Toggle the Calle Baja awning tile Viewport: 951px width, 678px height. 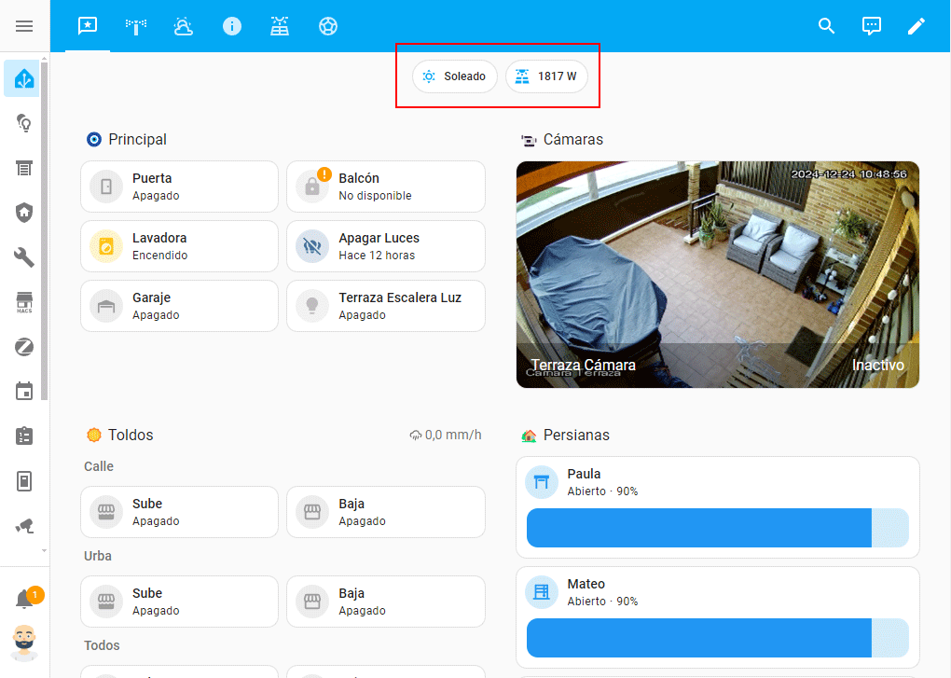386,512
